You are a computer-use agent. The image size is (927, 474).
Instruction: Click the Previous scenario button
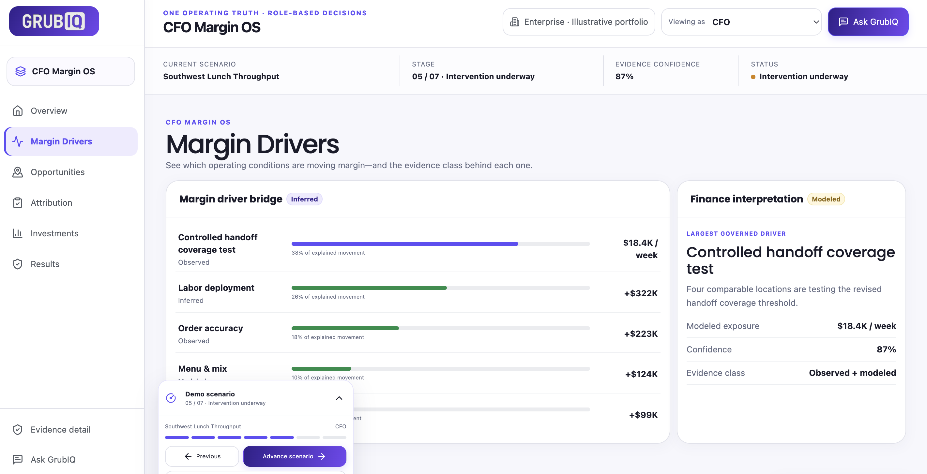pos(202,456)
